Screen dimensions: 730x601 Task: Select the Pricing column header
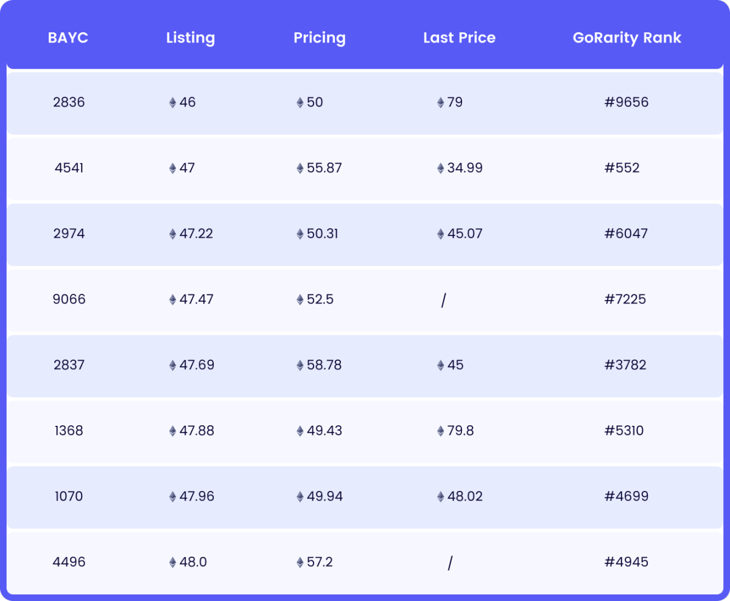pos(320,38)
